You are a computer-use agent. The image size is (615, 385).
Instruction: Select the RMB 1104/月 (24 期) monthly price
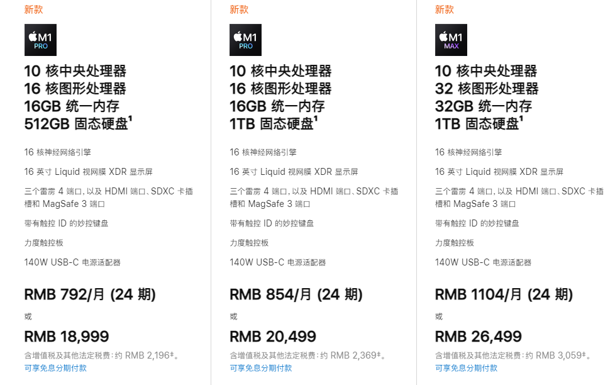pos(504,294)
